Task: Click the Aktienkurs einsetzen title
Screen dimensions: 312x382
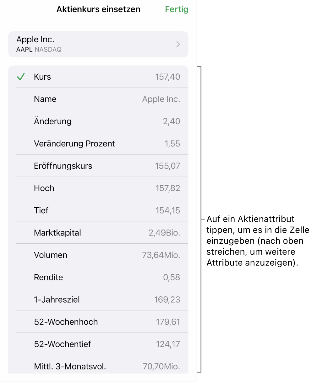Action: click(98, 9)
